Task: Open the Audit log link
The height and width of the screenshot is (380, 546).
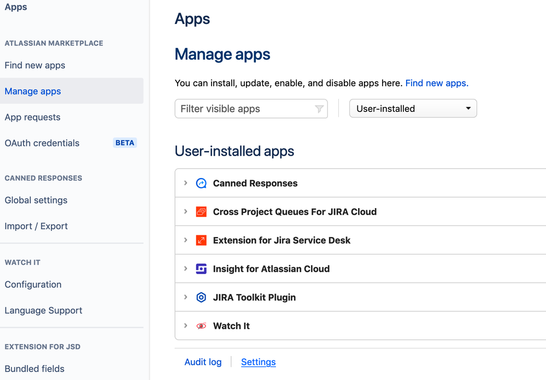Action: tap(203, 362)
